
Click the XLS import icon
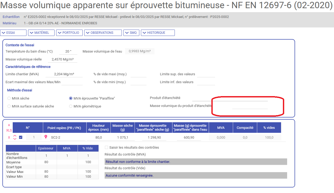tap(9, 130)
